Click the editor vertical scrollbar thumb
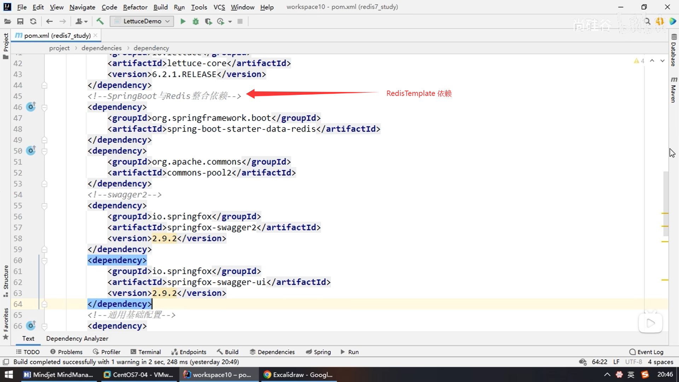Image resolution: width=679 pixels, height=382 pixels. point(666,203)
